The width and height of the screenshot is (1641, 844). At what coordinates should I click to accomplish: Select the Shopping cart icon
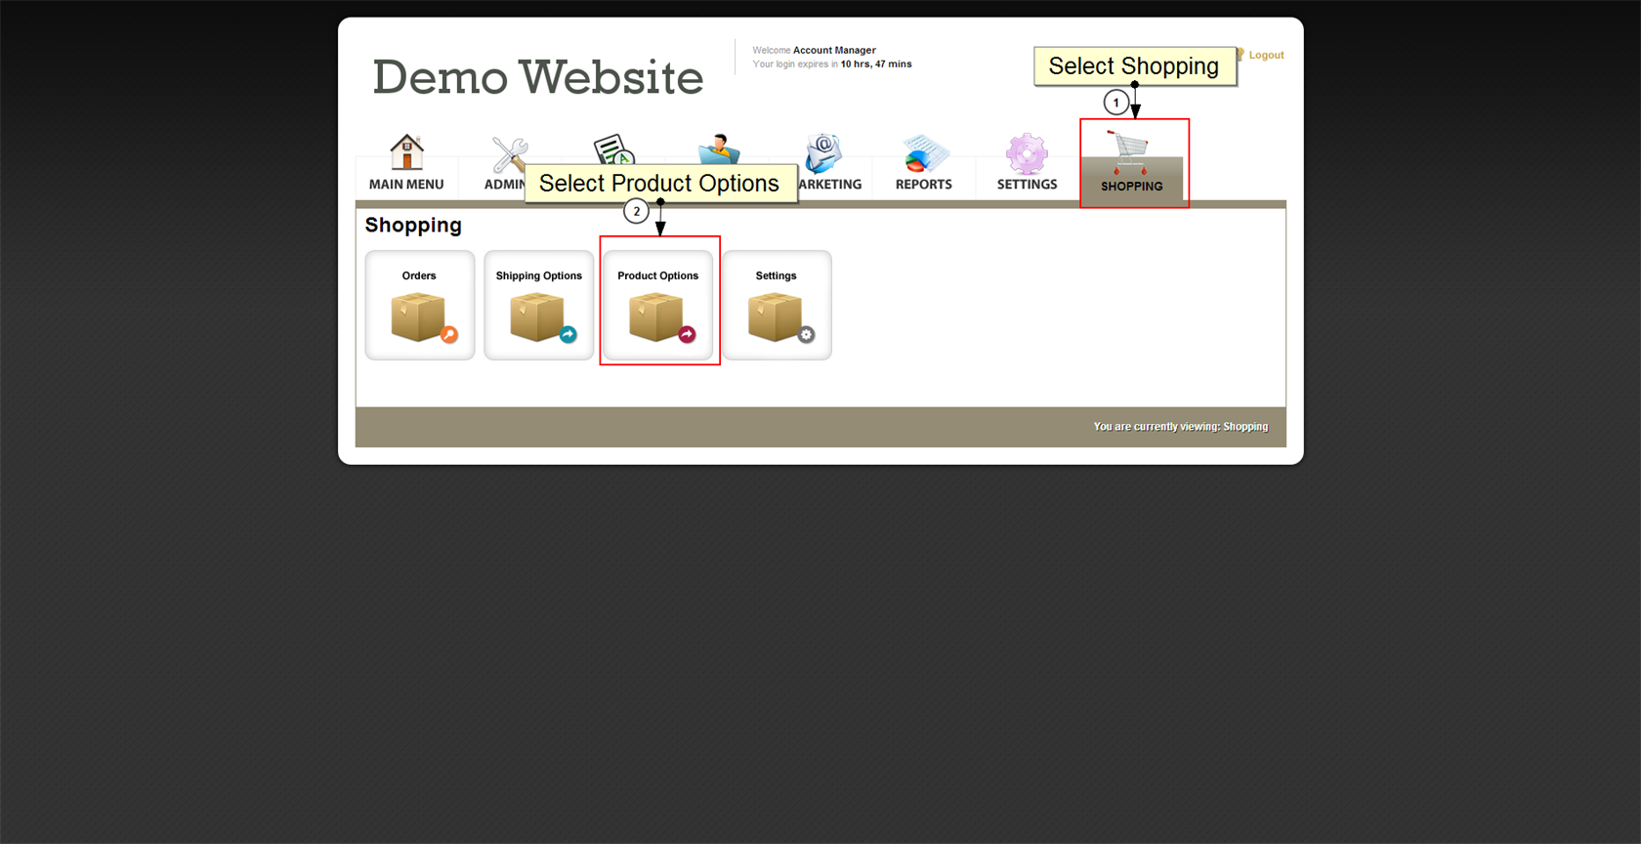point(1130,151)
